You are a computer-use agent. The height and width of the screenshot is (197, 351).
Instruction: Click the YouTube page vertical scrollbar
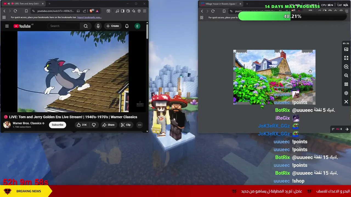click(147, 31)
